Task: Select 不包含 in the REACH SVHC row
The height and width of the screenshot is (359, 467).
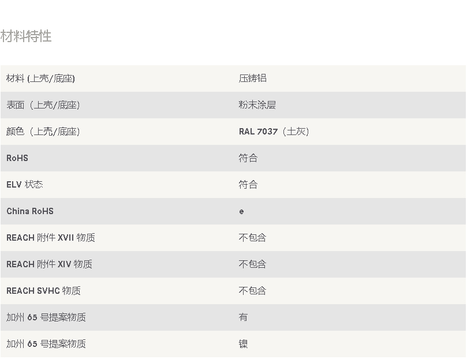Action: click(252, 291)
